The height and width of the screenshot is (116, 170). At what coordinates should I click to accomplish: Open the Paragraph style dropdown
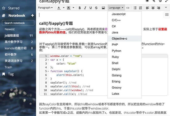tap(45, 8)
